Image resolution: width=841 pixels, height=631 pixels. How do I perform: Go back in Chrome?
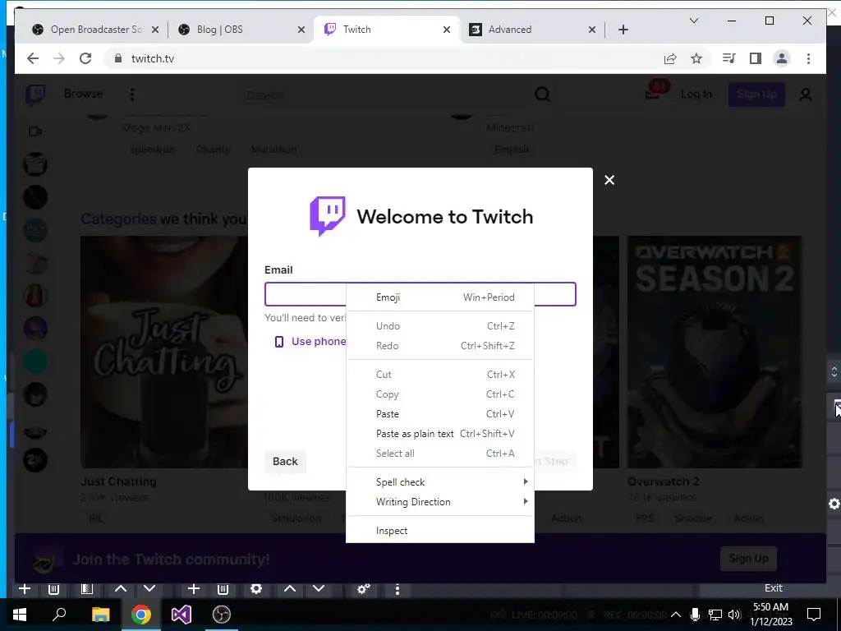pos(33,58)
